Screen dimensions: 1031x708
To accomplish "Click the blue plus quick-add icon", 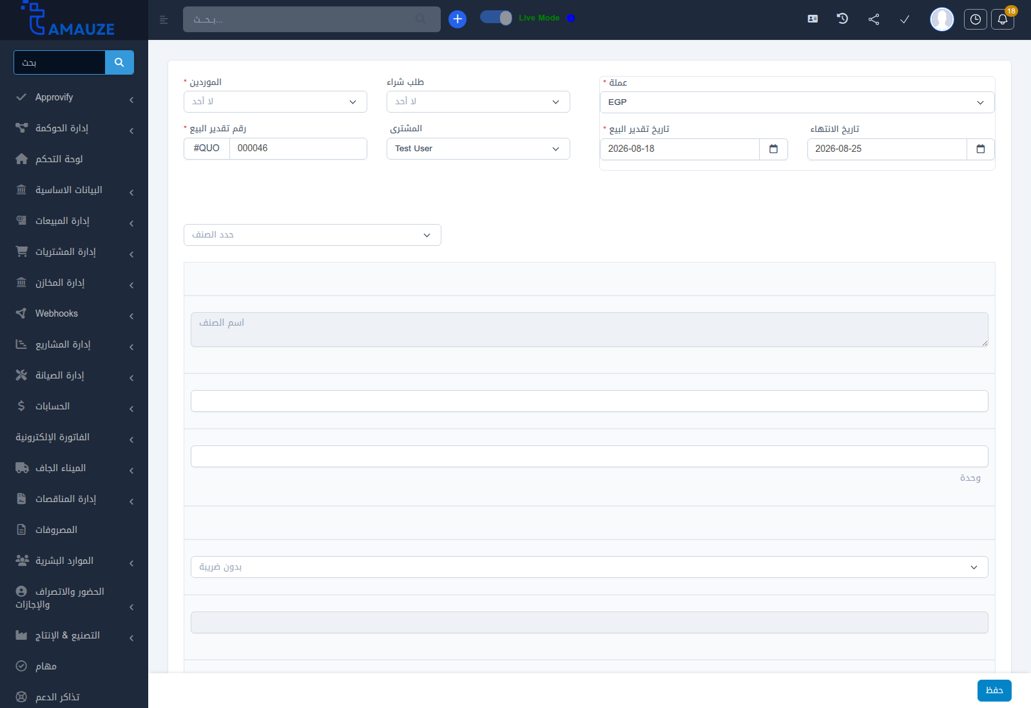I will (458, 19).
